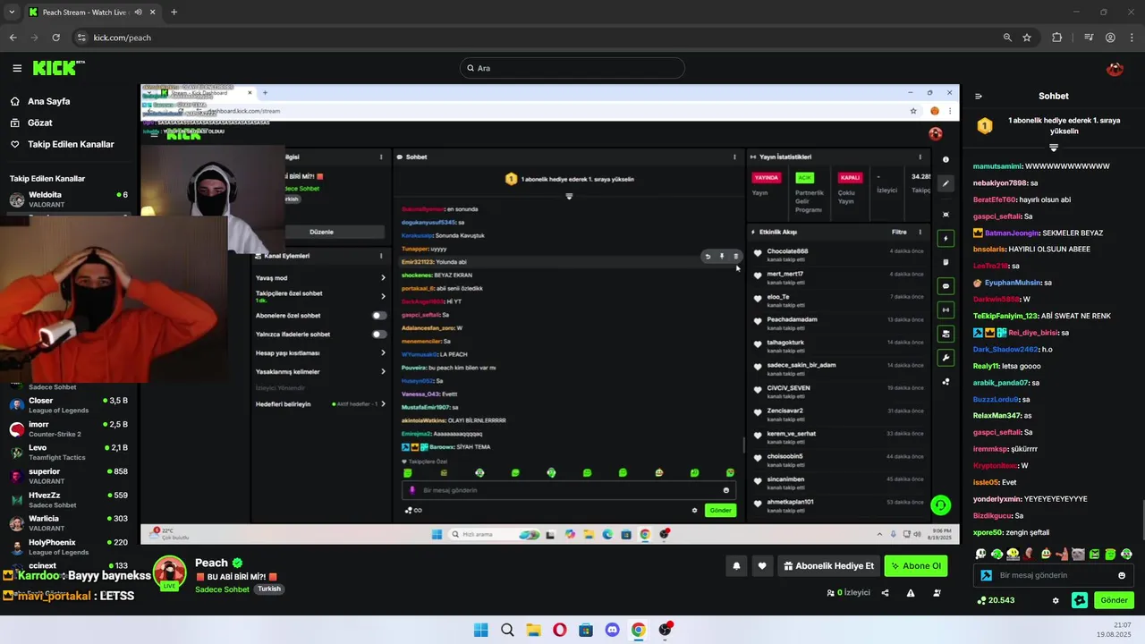Click the dashboard Gönder button
Viewport: 1145px width, 644px height.
[x=720, y=511]
